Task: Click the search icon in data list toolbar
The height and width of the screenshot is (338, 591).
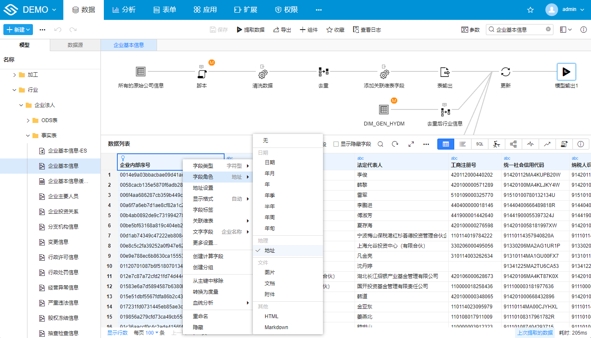Action: 380,144
